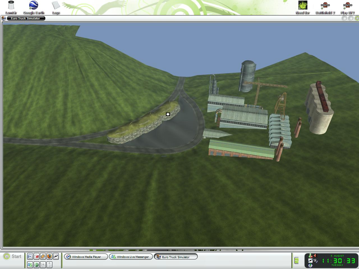Screen dimensions: 359x269
Task: Click the red muted volume tray icon
Action: click(315, 256)
